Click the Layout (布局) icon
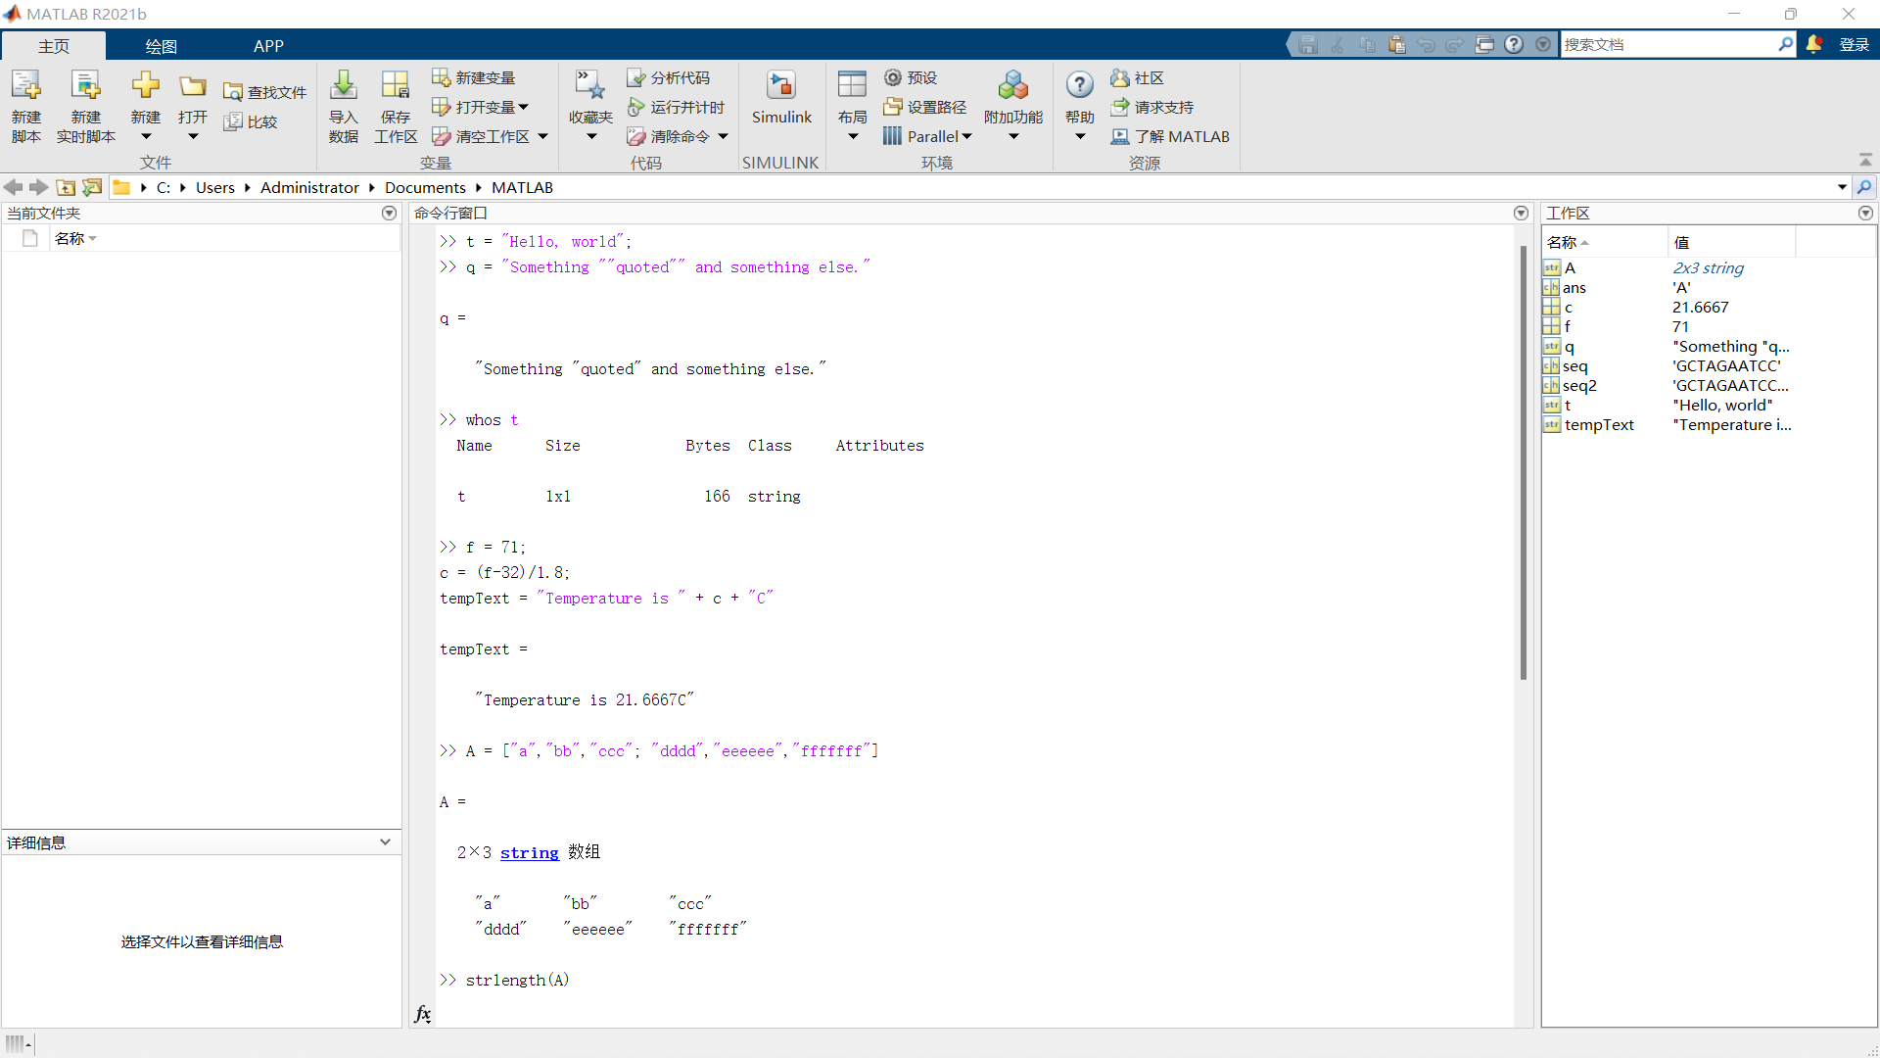Image resolution: width=1880 pixels, height=1058 pixels. 853,86
